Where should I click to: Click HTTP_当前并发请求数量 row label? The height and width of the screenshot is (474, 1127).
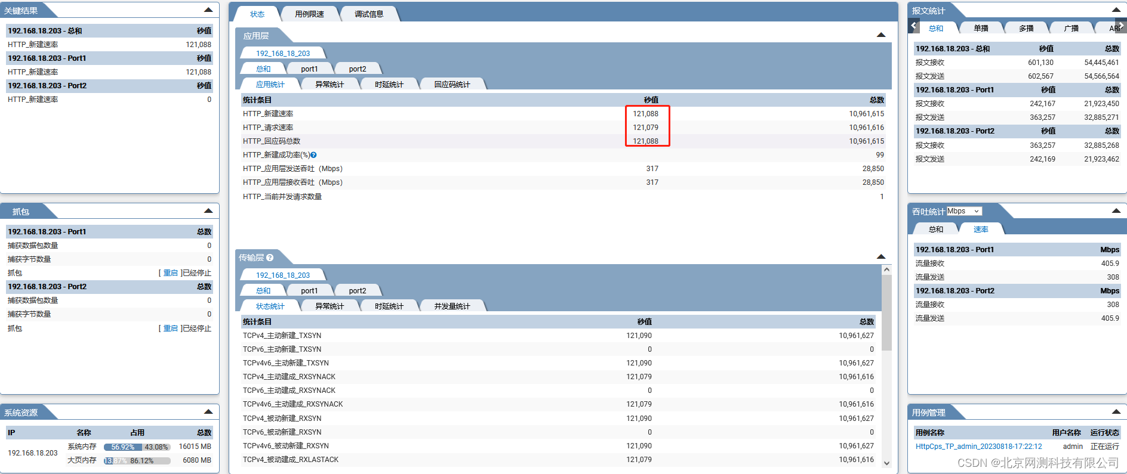[282, 197]
